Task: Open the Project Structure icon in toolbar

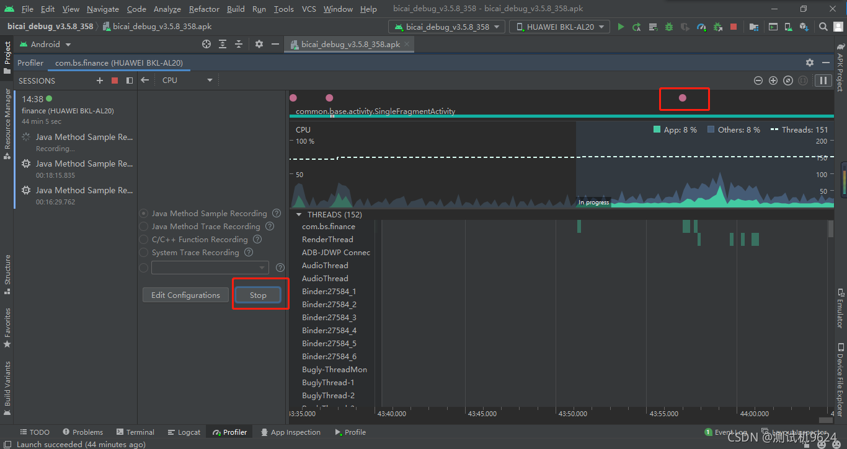Action: pyautogui.click(x=754, y=27)
